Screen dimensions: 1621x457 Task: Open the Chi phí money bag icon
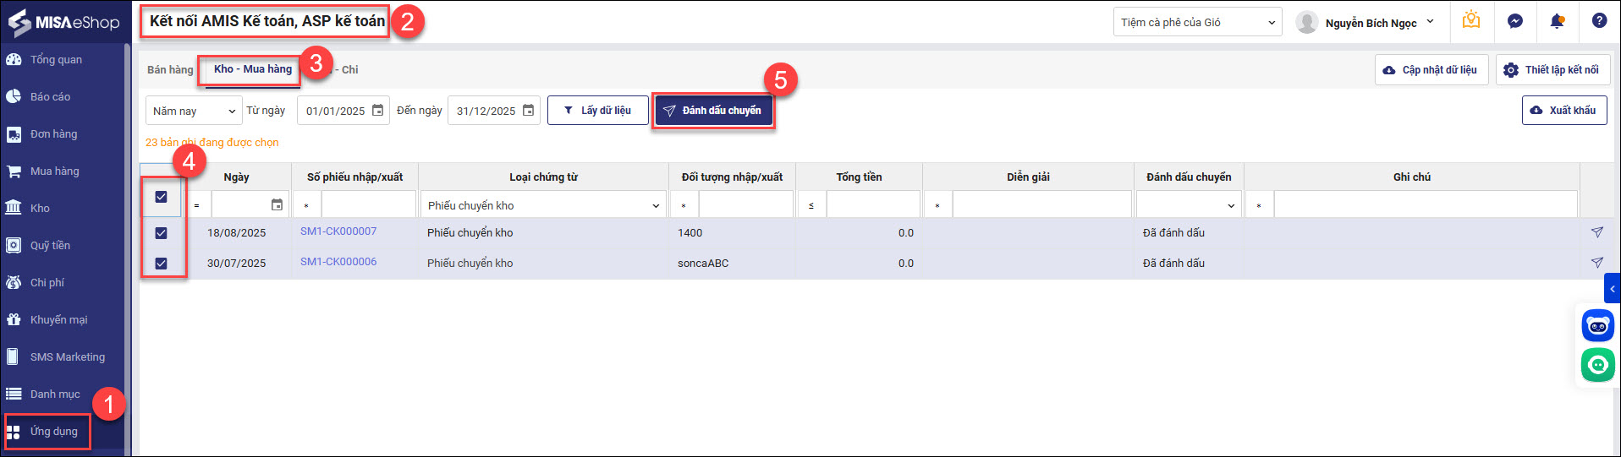[14, 282]
